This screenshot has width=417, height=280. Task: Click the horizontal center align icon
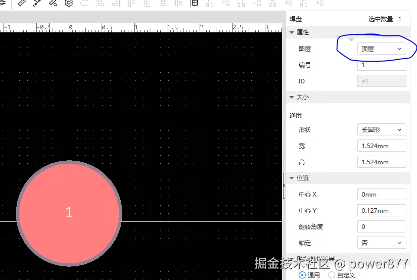click(x=163, y=3)
